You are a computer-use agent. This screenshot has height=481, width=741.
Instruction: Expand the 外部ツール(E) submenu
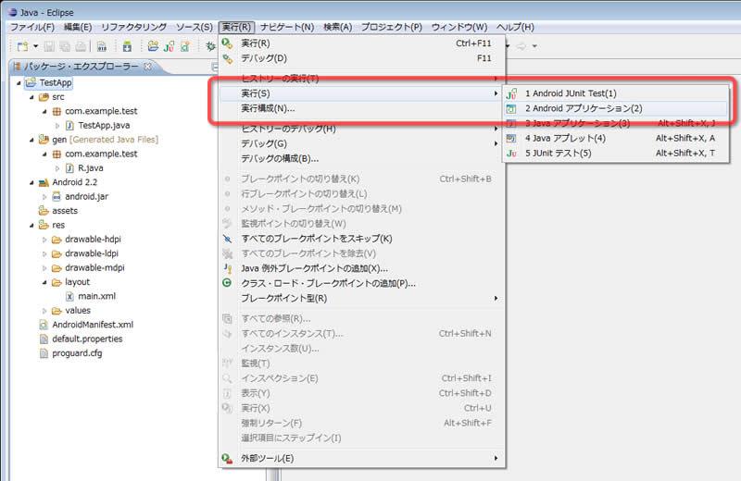361,459
